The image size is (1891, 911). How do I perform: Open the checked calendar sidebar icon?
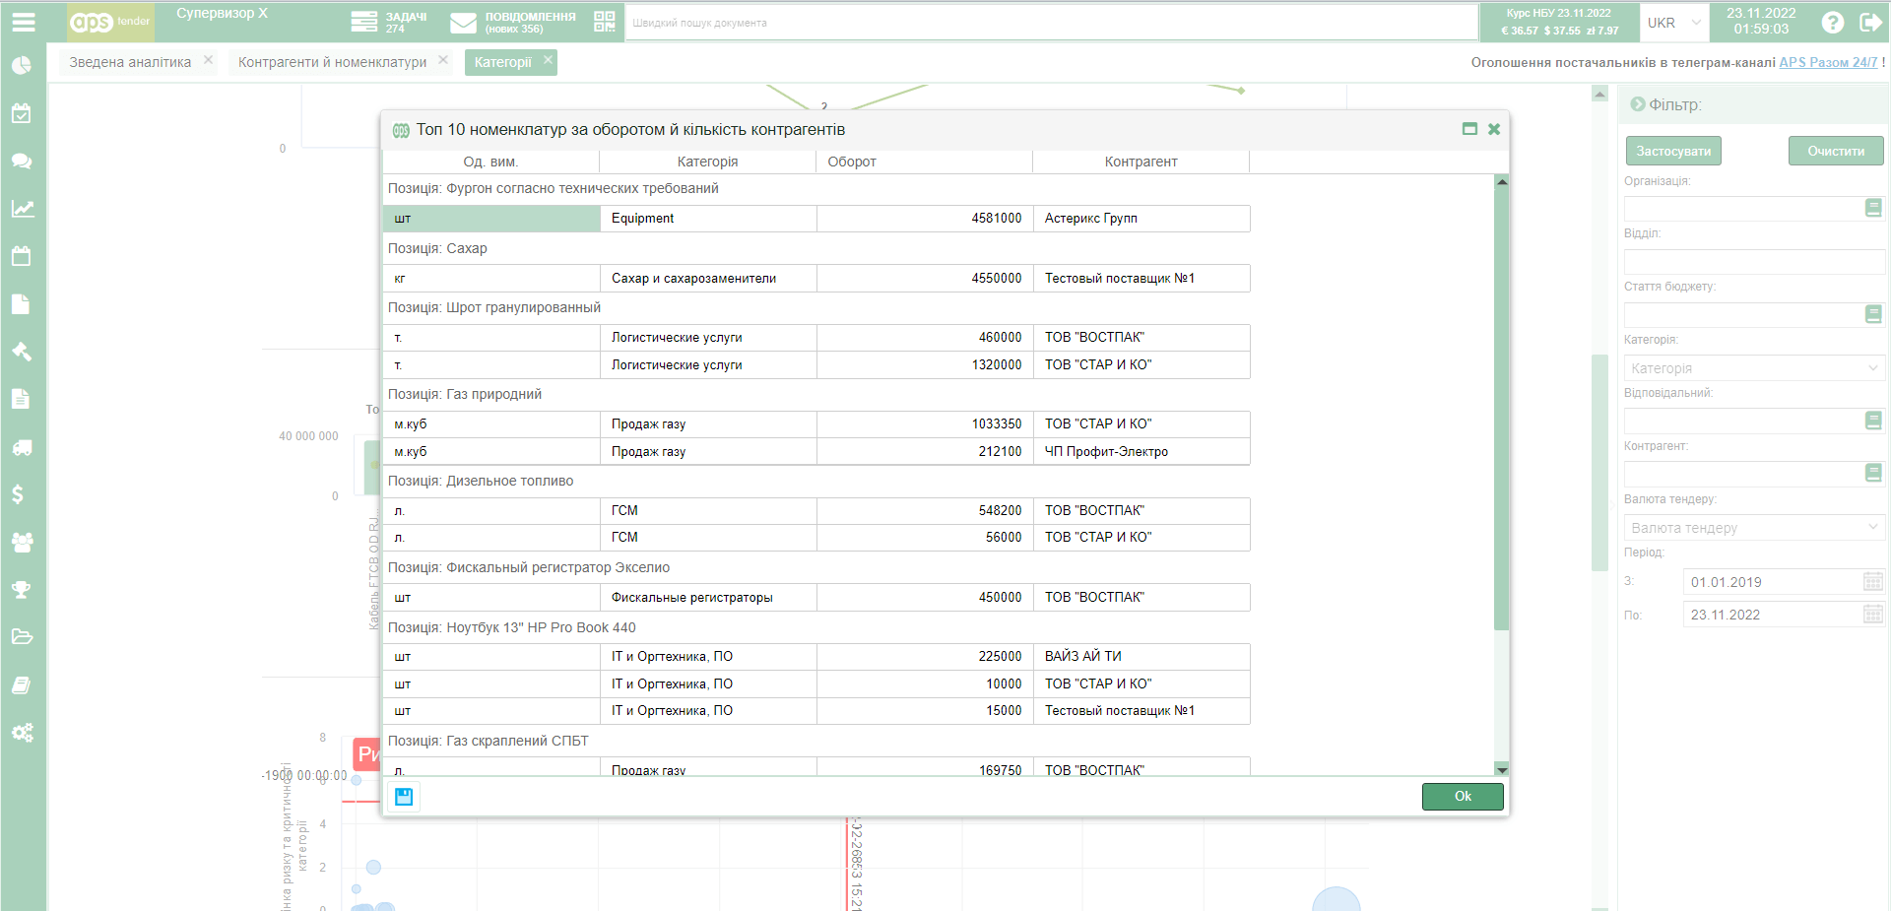(22, 113)
